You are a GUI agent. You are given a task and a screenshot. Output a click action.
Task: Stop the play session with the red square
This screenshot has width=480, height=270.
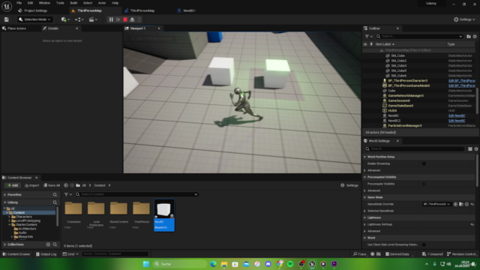(x=125, y=19)
